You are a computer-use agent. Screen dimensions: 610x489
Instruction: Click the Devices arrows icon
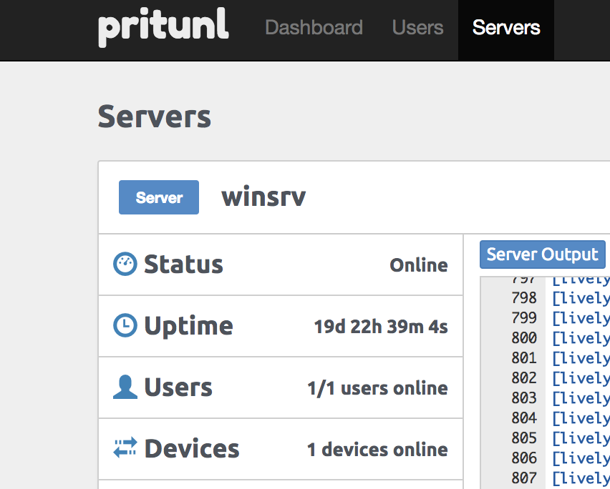click(125, 448)
